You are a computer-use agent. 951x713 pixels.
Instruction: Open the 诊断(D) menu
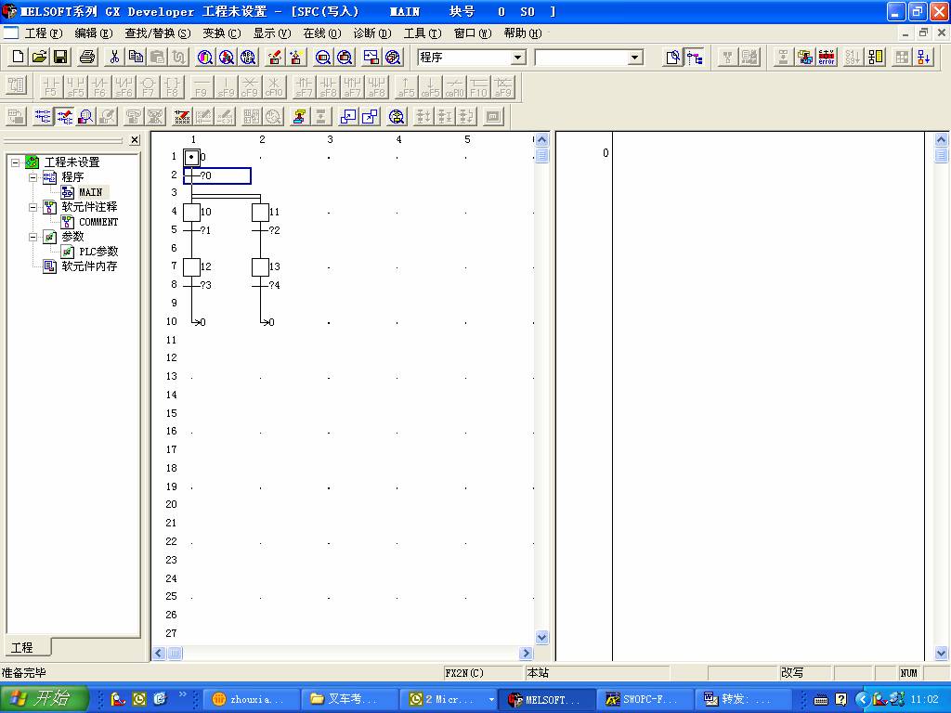pyautogui.click(x=372, y=33)
